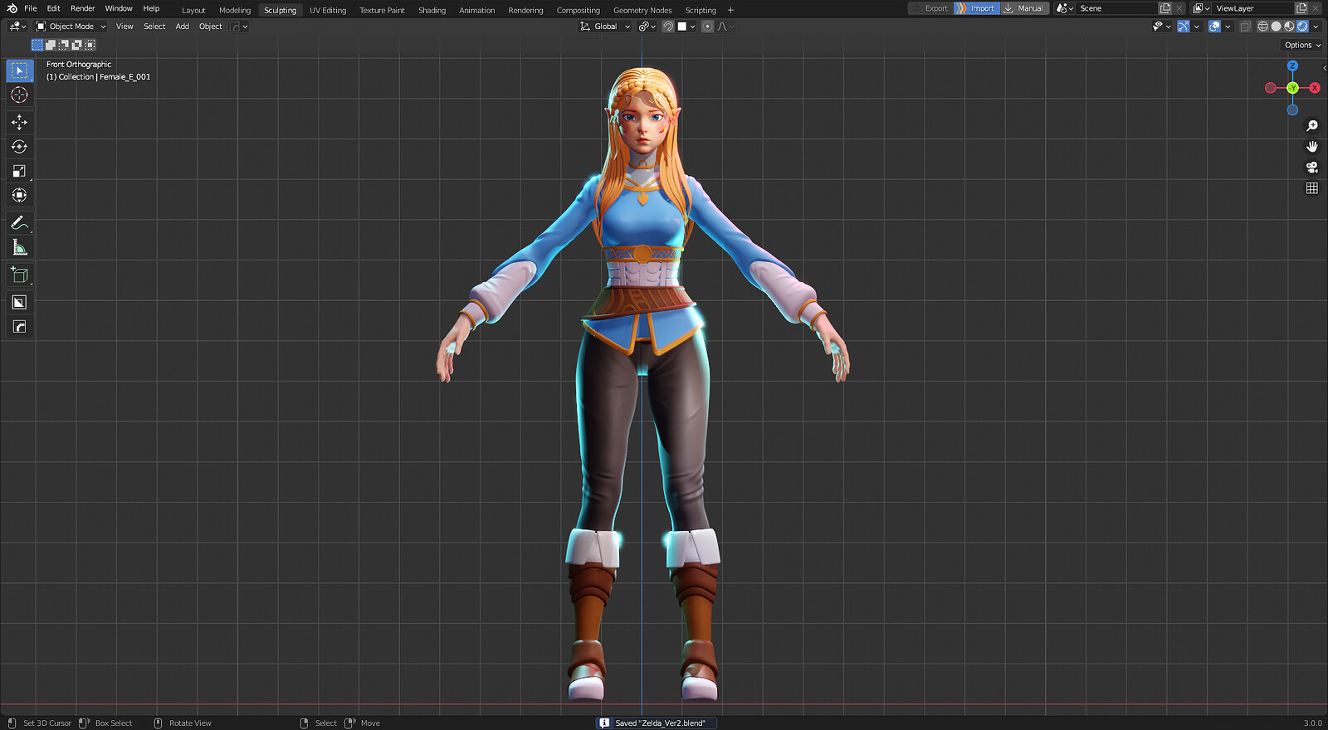Open Geometry Nodes workspace tab
The image size is (1328, 730).
pyautogui.click(x=642, y=10)
